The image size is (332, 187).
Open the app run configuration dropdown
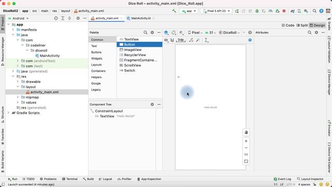pos(189,11)
